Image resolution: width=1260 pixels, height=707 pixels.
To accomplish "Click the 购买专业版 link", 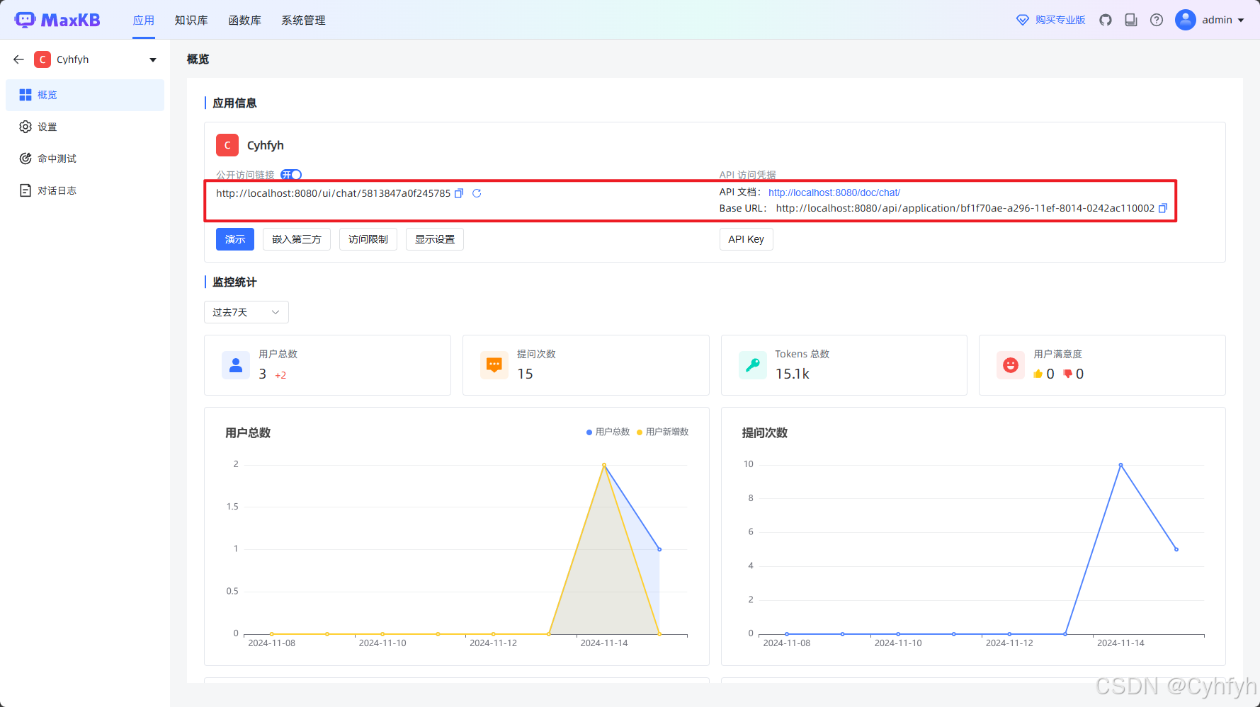I will click(x=1060, y=20).
